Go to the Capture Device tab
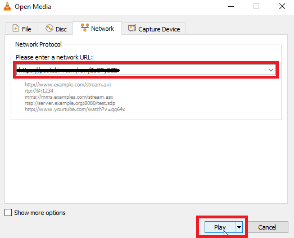 (x=154, y=29)
